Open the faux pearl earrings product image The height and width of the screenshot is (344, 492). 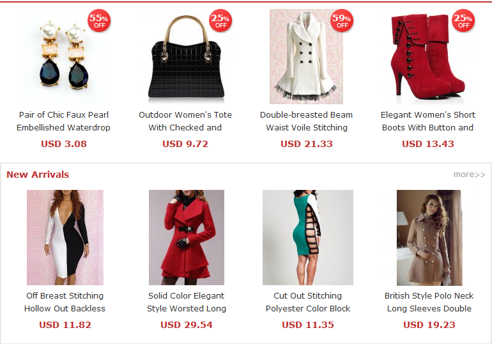tap(64, 56)
